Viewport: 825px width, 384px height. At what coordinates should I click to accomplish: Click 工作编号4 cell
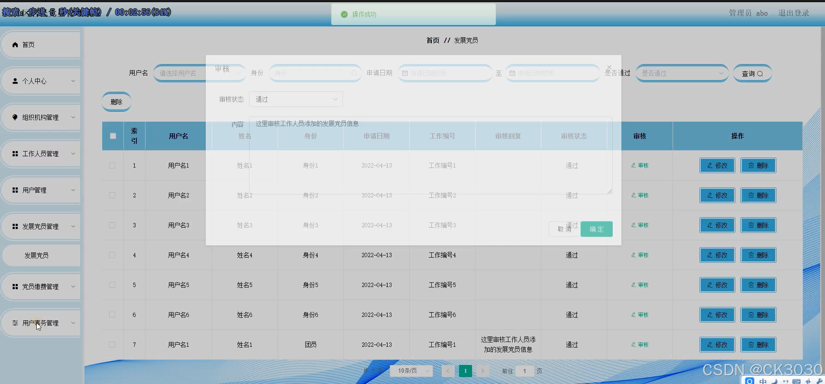coord(442,255)
